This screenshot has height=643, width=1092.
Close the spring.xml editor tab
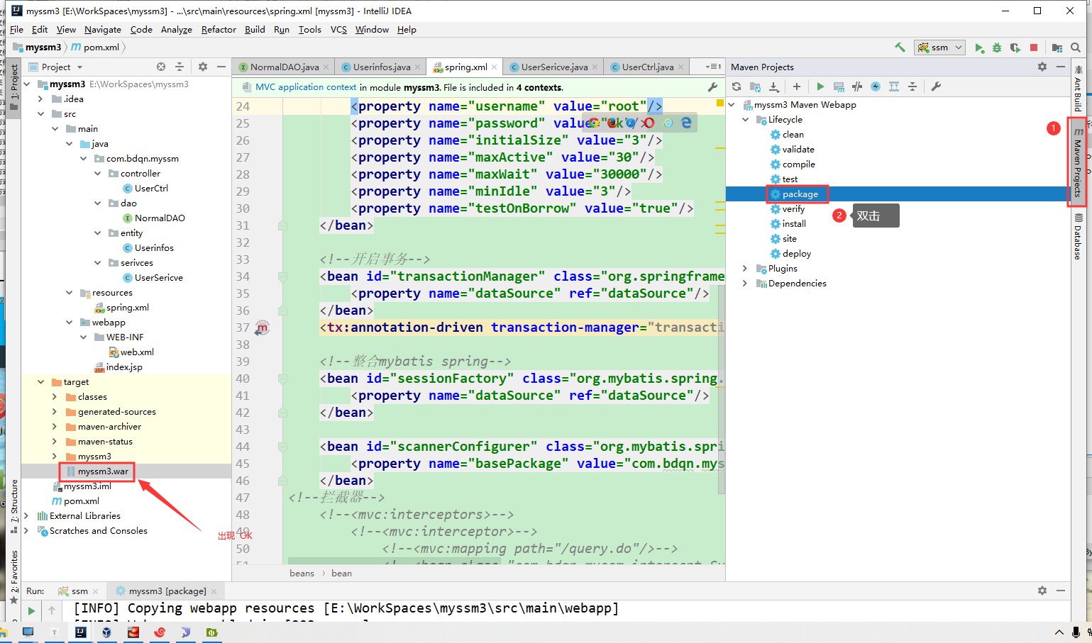tap(495, 67)
